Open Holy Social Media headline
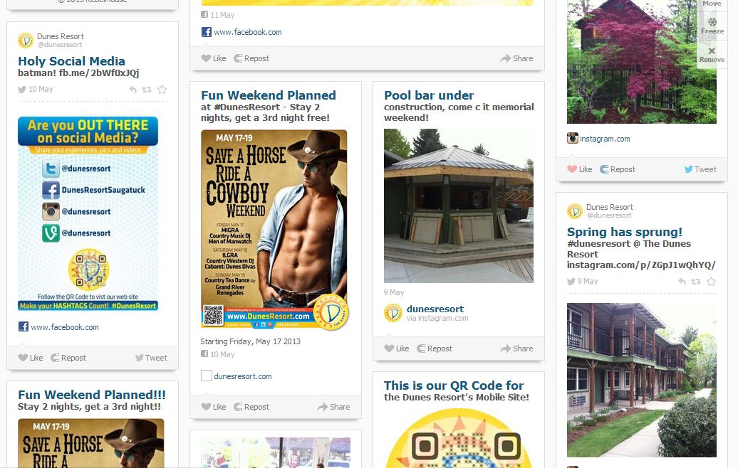Image resolution: width=738 pixels, height=468 pixels. (71, 61)
